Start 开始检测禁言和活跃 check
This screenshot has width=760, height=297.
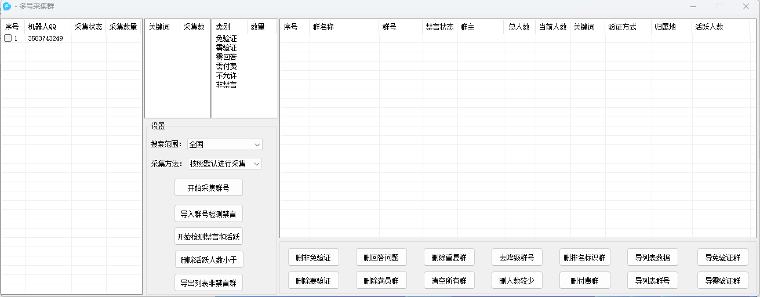(208, 236)
